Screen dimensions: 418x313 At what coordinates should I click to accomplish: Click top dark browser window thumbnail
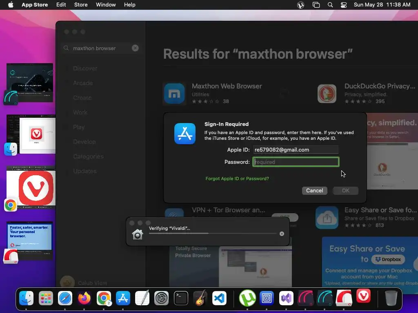point(29,82)
